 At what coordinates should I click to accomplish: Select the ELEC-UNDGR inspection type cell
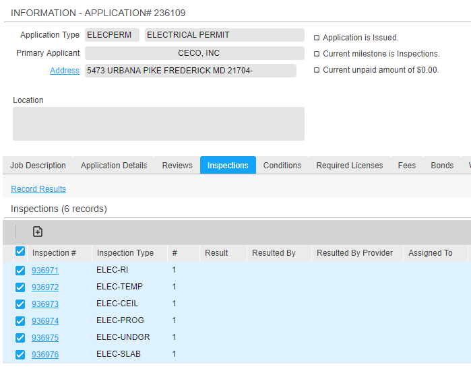pyautogui.click(x=123, y=337)
